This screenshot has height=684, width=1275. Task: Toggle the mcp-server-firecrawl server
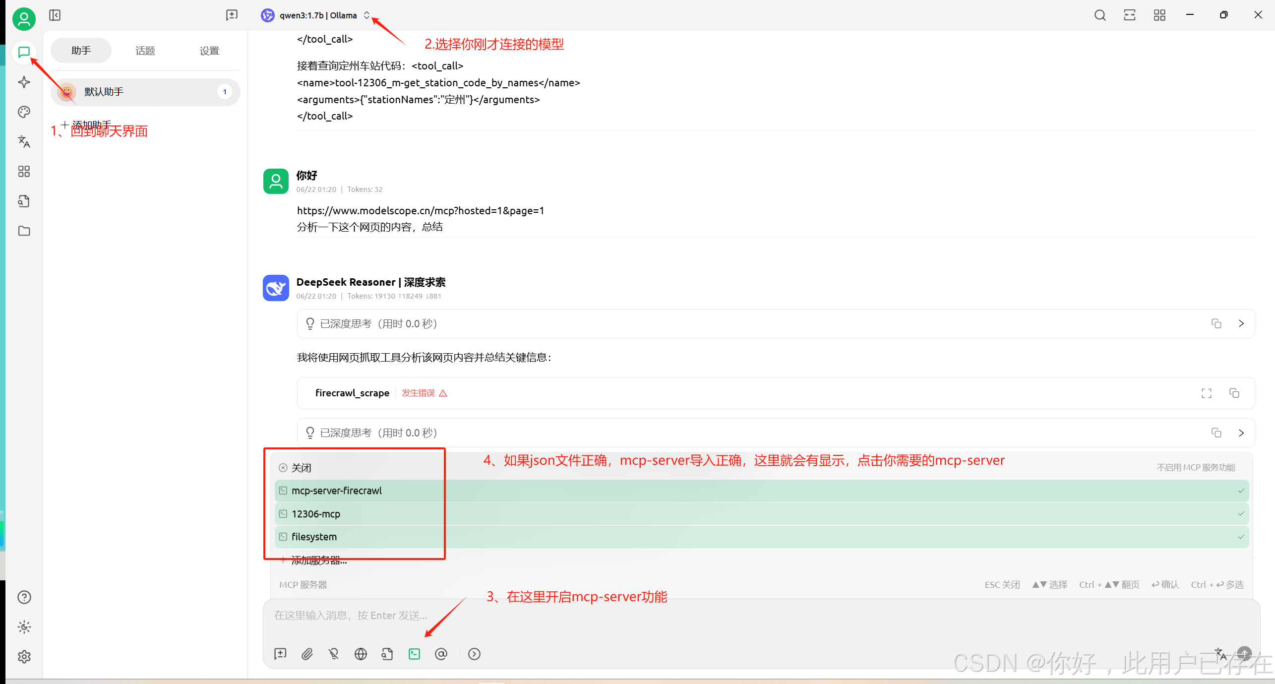coord(761,491)
